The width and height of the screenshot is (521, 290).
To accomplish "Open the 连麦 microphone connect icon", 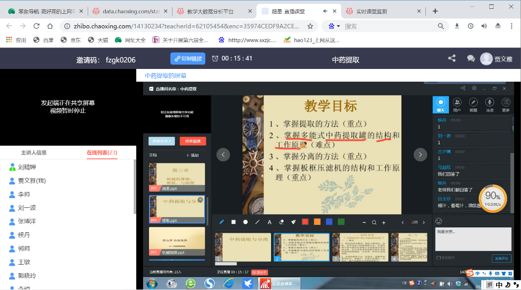I will coord(489,104).
